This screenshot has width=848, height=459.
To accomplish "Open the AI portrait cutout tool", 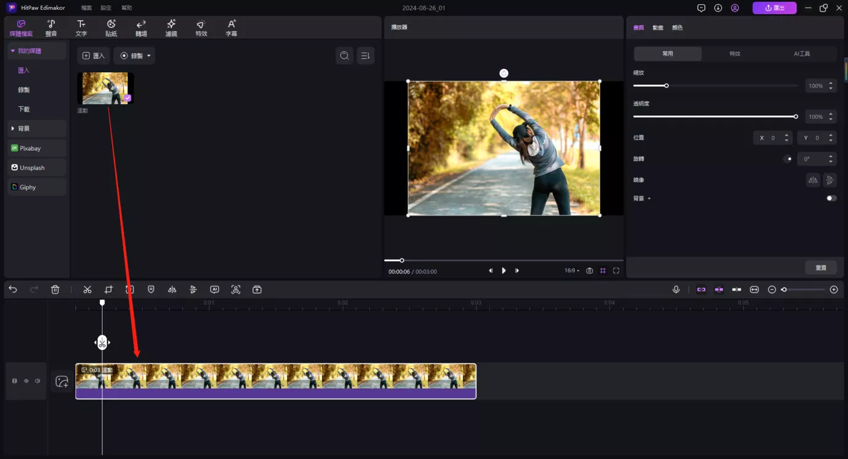I will [x=236, y=289].
